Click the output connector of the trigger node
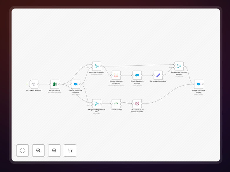 click(38, 84)
